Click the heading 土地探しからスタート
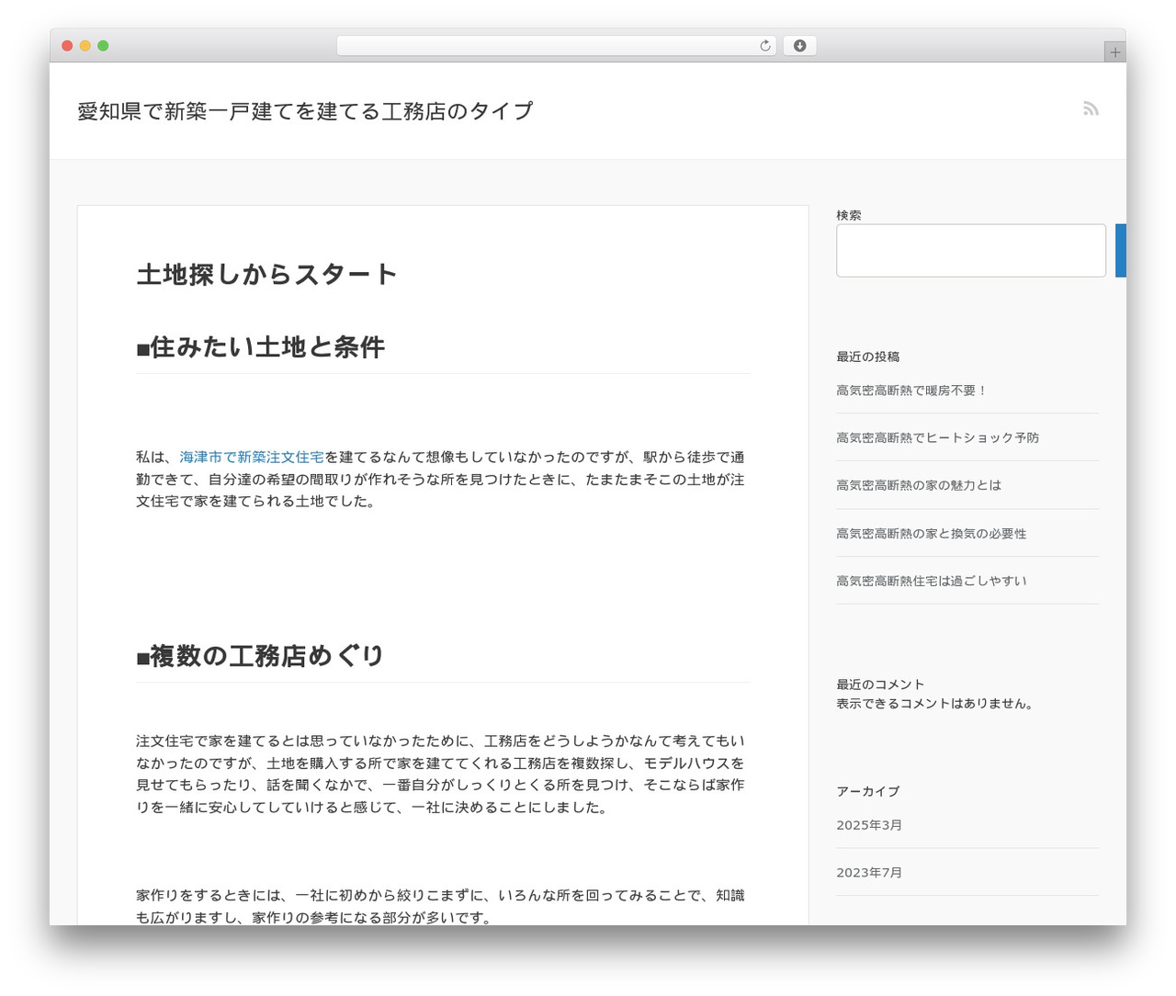Image resolution: width=1176 pixels, height=996 pixels. 266,274
